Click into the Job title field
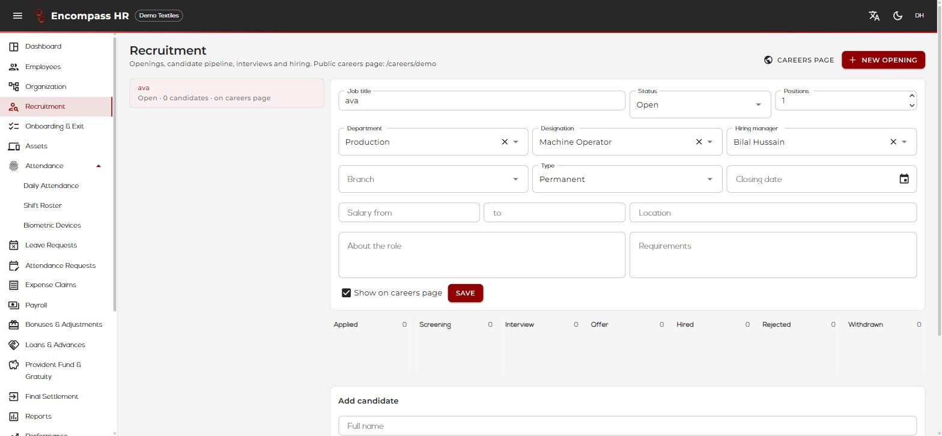 click(x=482, y=101)
